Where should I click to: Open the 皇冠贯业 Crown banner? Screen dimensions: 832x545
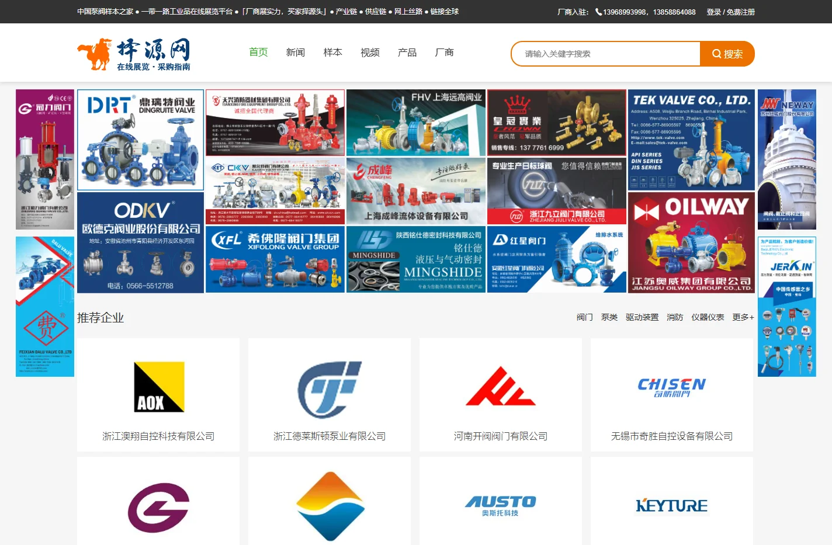click(x=557, y=123)
